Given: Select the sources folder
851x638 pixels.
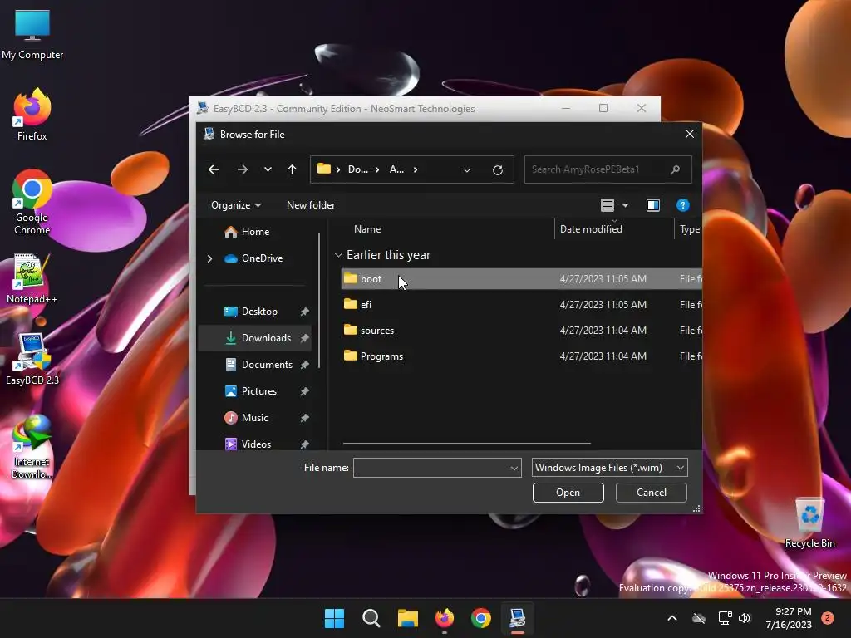Looking at the screenshot, I should (521, 331).
